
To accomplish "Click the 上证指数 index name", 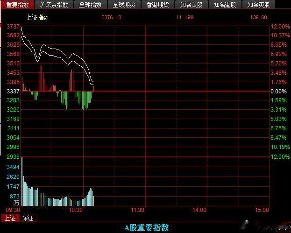I will 38,17.
